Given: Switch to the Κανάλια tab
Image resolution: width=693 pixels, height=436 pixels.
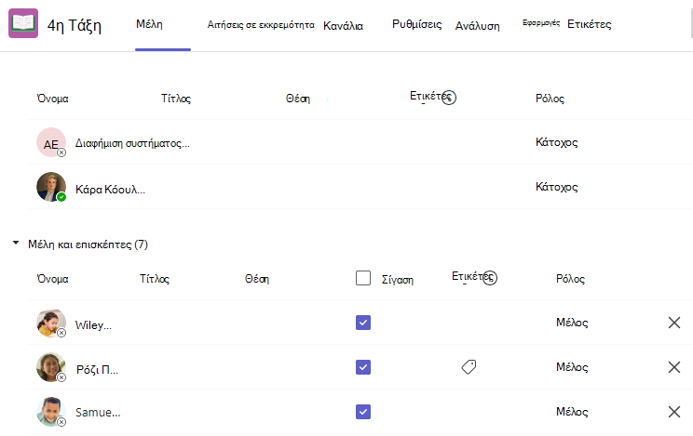Looking at the screenshot, I should pyautogui.click(x=344, y=26).
